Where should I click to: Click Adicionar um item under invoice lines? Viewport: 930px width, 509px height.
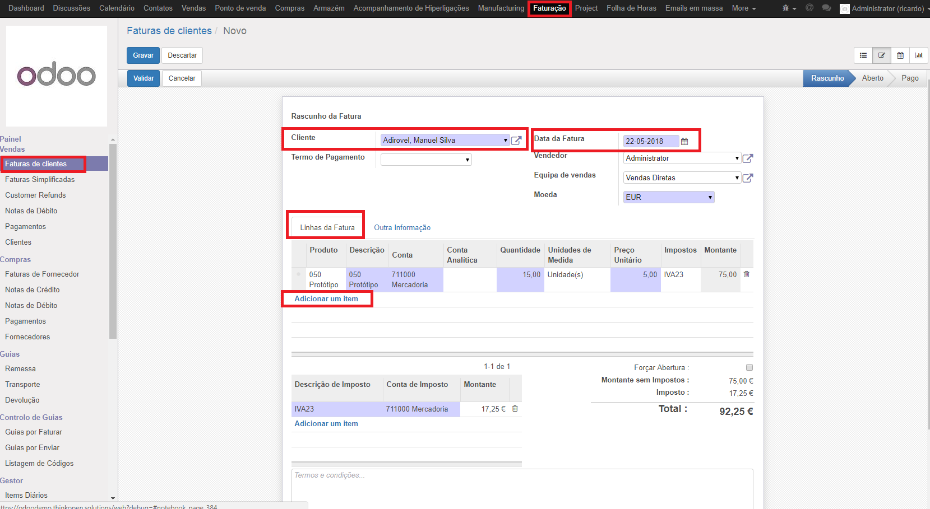(326, 299)
